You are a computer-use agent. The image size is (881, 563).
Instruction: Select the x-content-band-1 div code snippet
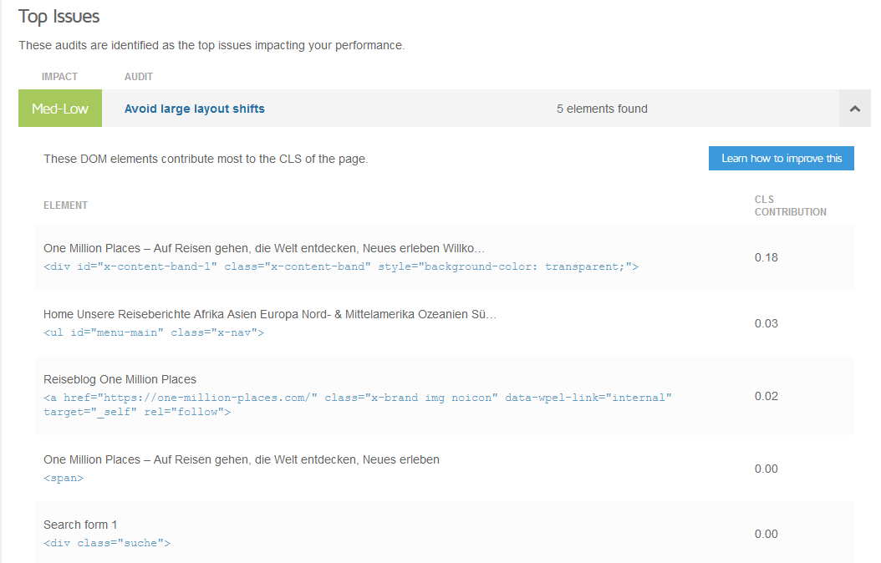pos(341,266)
